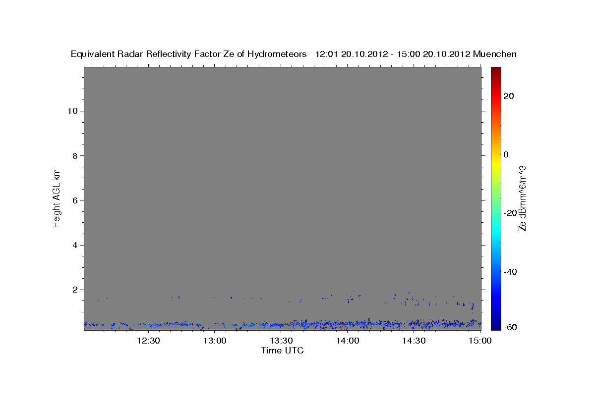Click the '13:30' time tick label
Viewport: 595px width, 396px height.
281,341
